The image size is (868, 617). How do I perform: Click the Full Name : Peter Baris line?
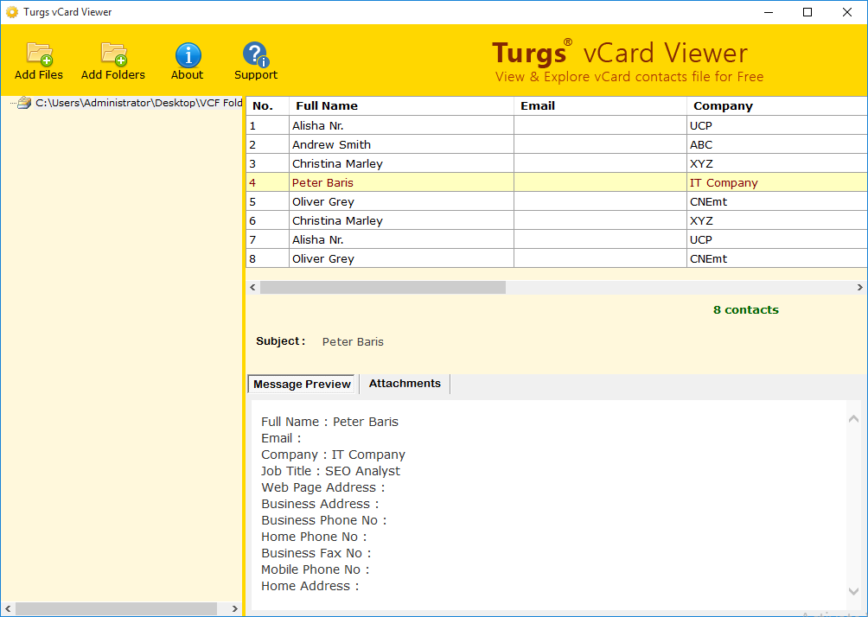pyautogui.click(x=329, y=422)
